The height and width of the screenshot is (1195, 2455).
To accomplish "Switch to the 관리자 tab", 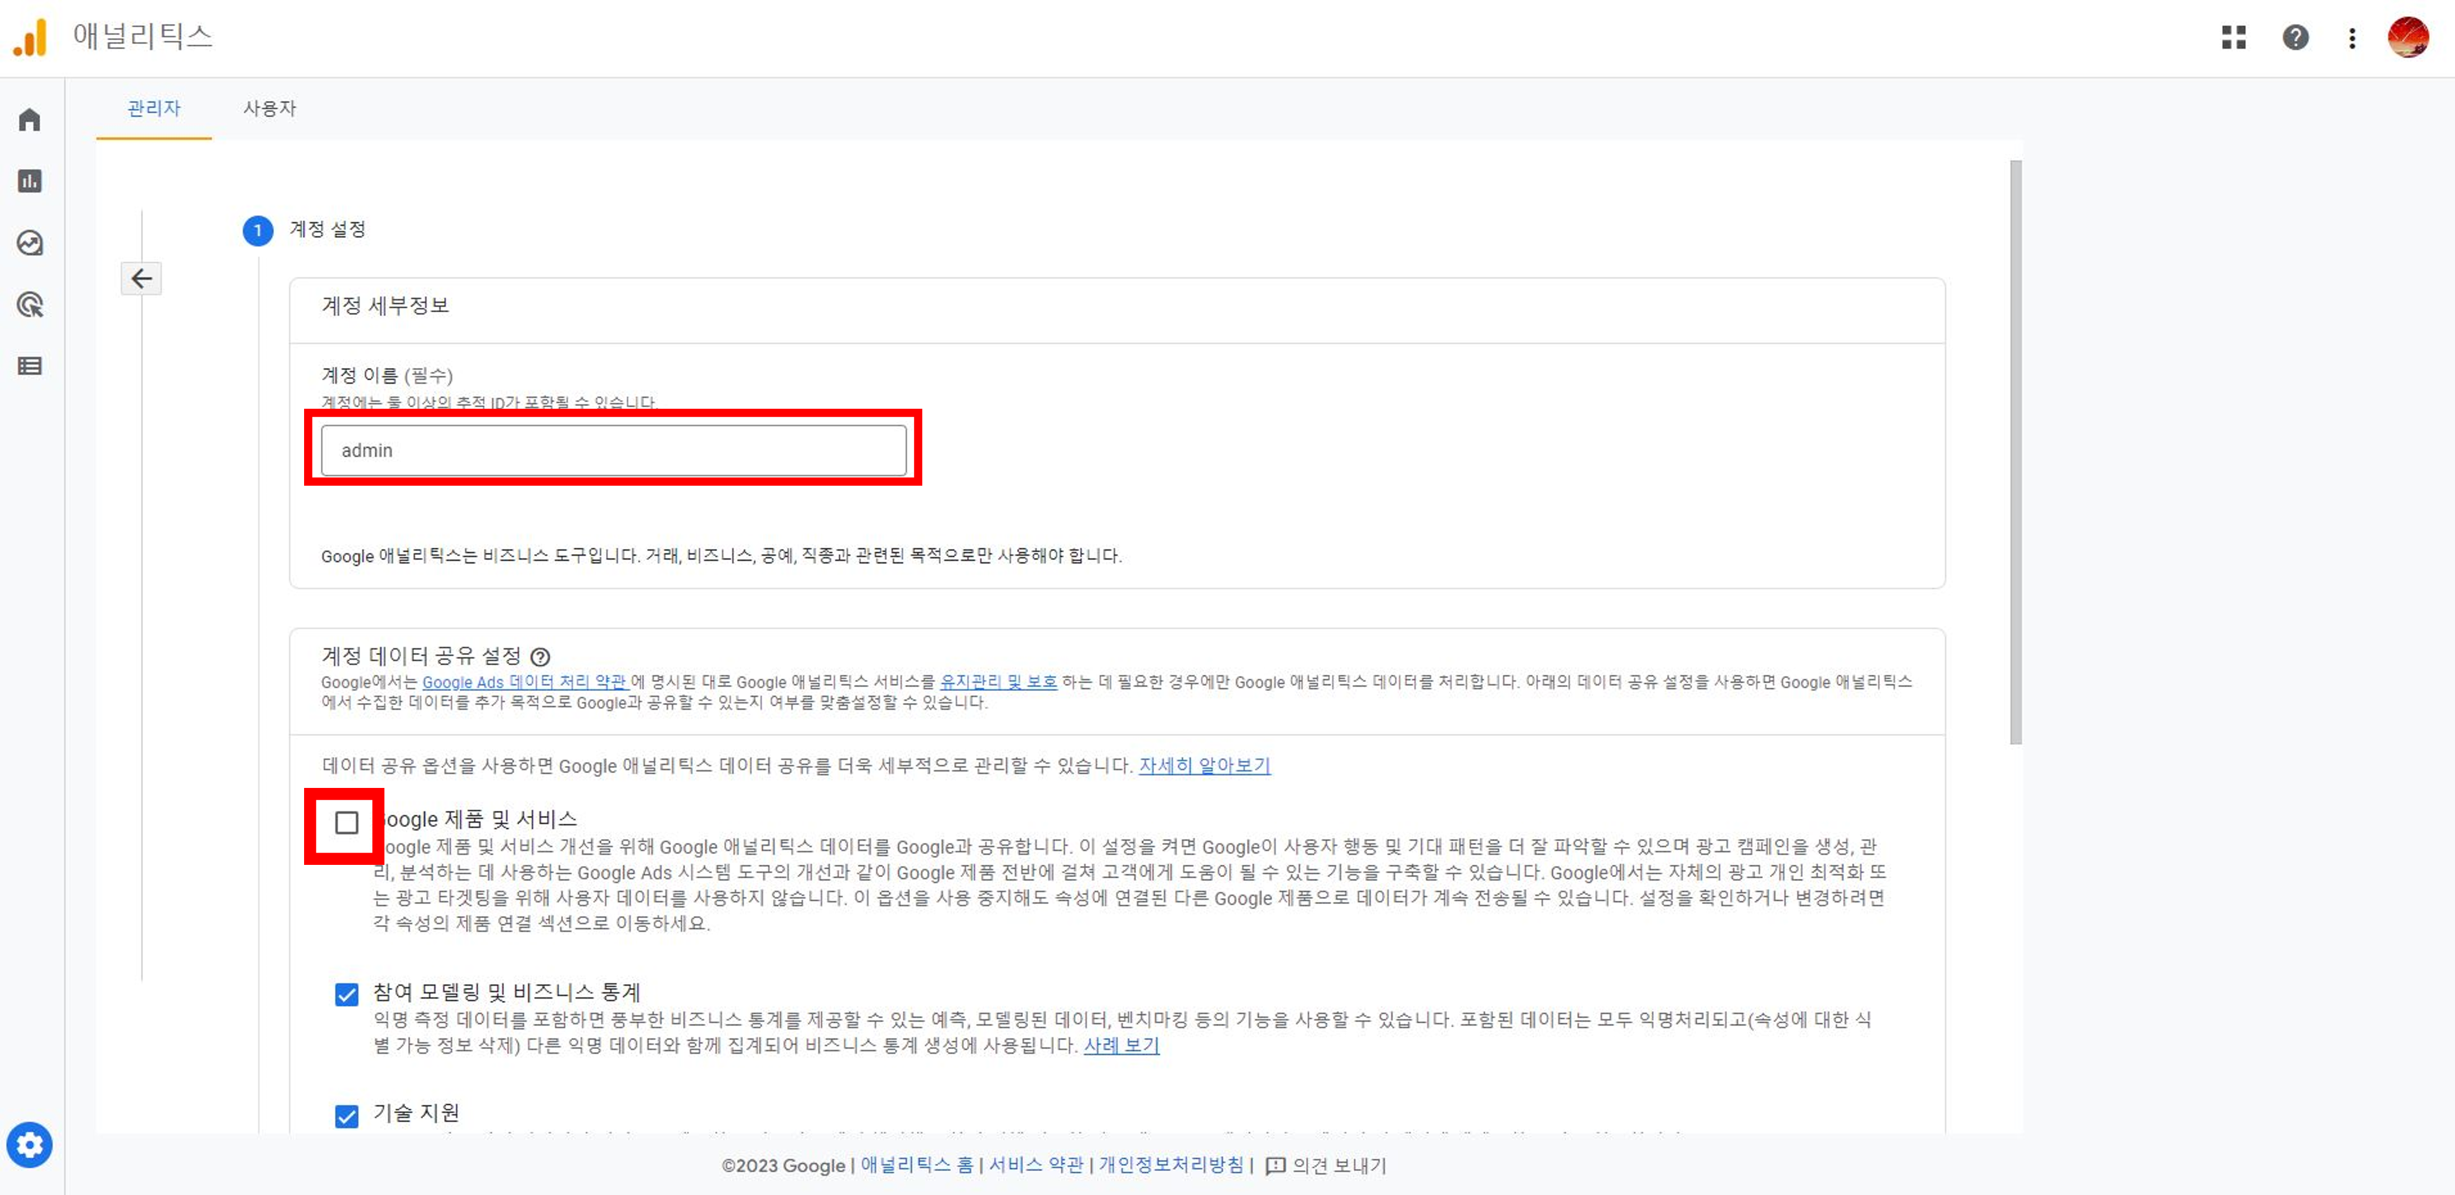I will (x=153, y=109).
